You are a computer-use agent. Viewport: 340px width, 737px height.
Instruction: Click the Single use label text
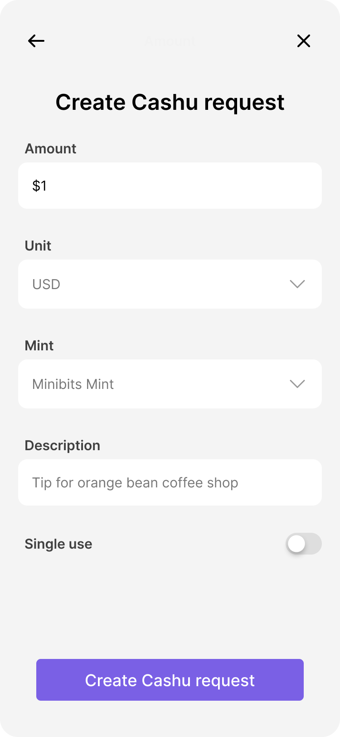point(58,544)
